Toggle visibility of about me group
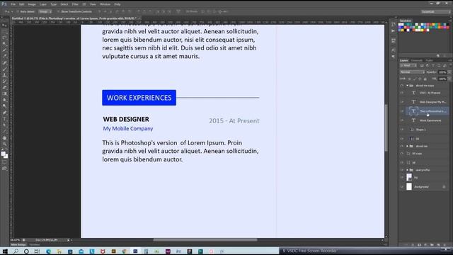This screenshot has width=453, height=255. (x=402, y=146)
